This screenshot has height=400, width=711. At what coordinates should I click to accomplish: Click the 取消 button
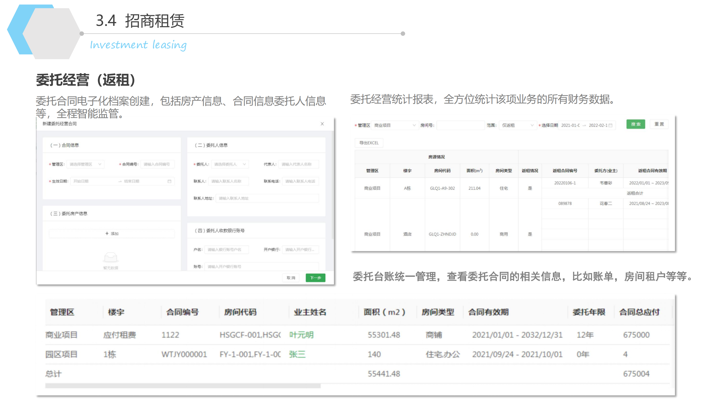tap(291, 278)
